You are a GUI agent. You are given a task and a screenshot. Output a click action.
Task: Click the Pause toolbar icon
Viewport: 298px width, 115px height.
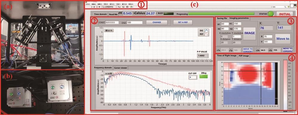100,7
